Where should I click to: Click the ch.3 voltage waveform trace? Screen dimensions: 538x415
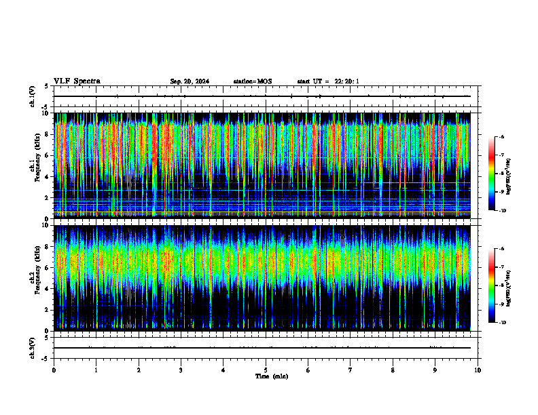[x=262, y=348]
